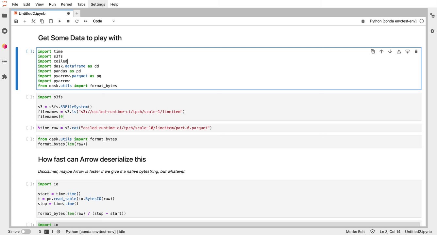The height and width of the screenshot is (235, 437).
Task: Enable the debugger bug icon in toolbar
Action: (363, 21)
